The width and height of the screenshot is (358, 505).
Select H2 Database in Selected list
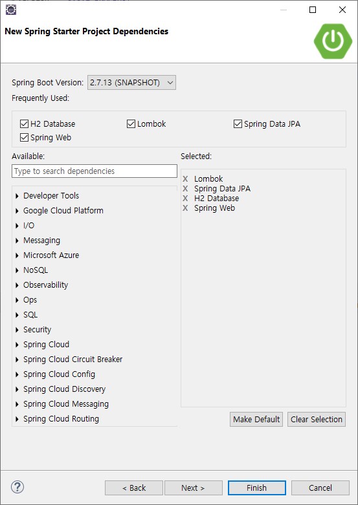(x=216, y=198)
